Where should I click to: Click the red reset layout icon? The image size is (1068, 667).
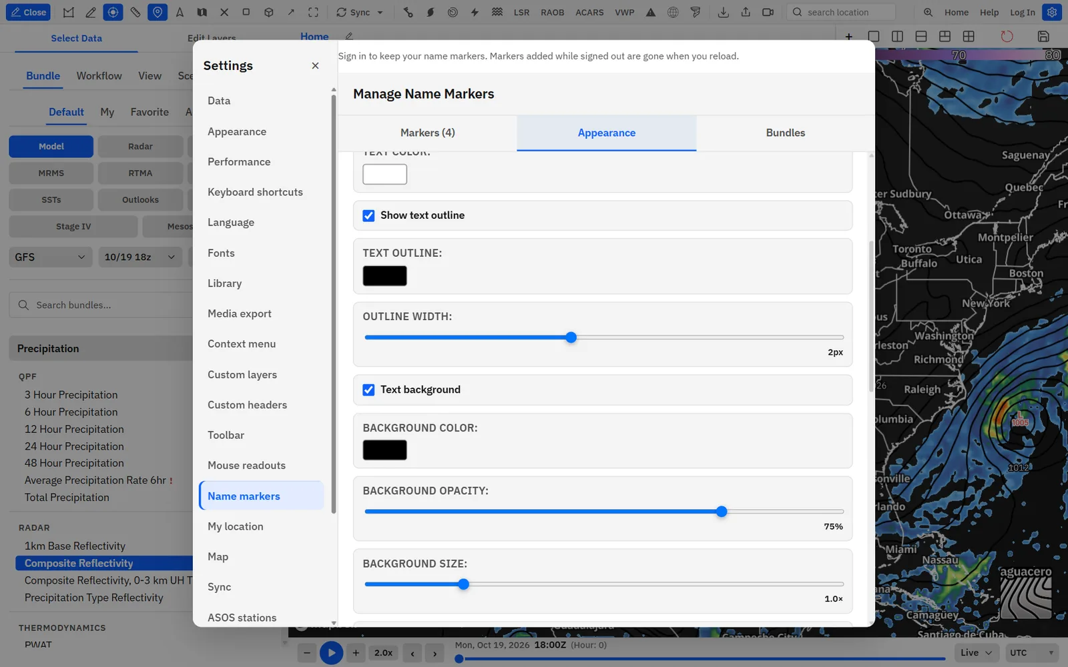click(1007, 37)
